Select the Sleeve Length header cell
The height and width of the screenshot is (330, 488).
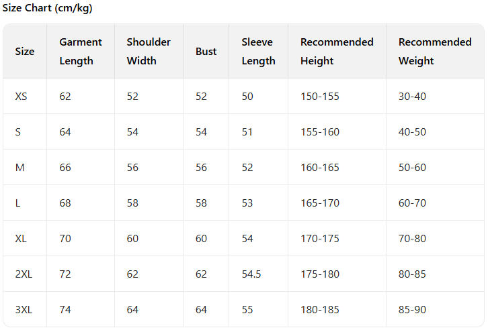(x=258, y=51)
